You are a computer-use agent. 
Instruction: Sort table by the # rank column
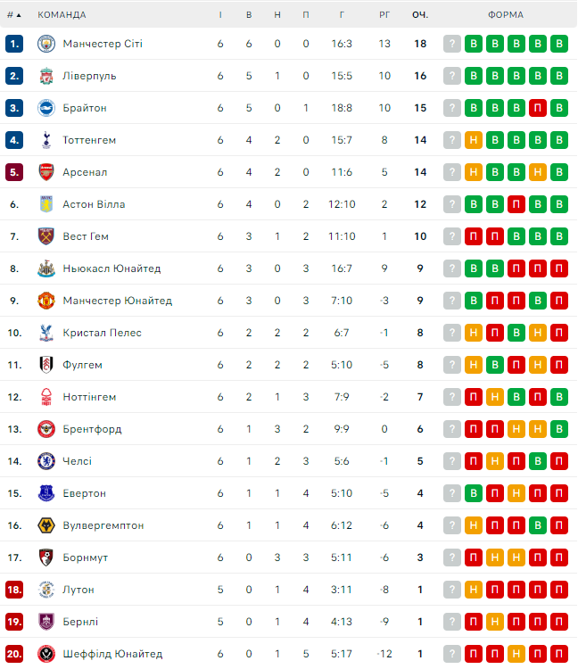pos(13,14)
